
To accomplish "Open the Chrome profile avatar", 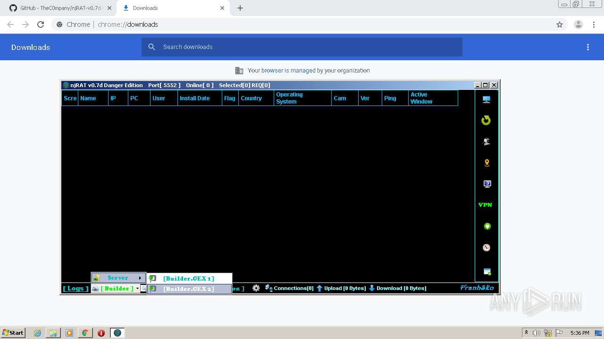I will click(579, 24).
